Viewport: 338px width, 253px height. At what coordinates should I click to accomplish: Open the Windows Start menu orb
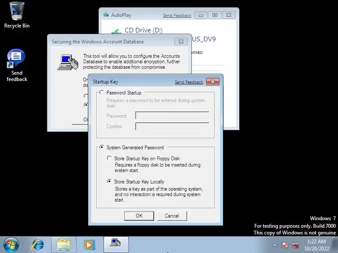(x=11, y=245)
